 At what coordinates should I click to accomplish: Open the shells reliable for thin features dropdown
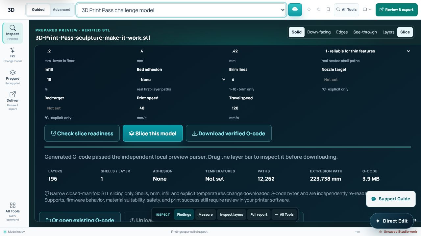pyautogui.click(x=367, y=51)
